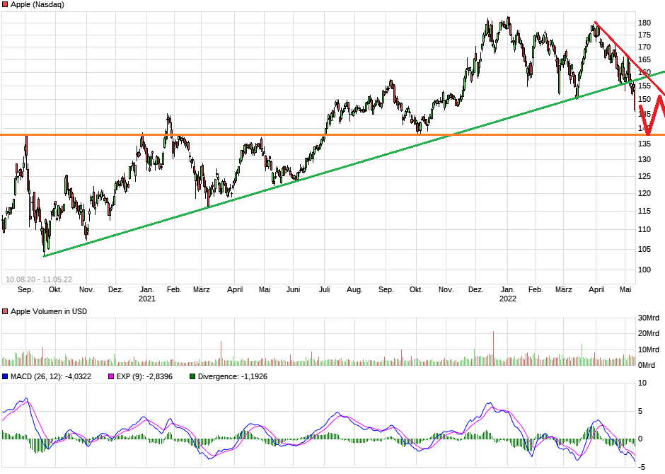Click the Apple Volumen in USD legend square
The width and height of the screenshot is (665, 474).
pos(6,311)
